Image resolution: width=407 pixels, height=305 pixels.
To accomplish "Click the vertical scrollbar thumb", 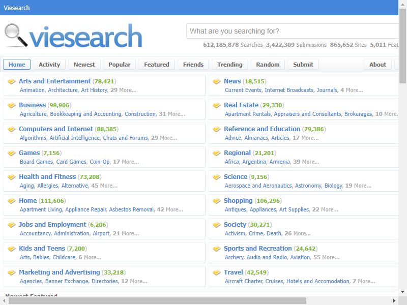I will pyautogui.click(x=402, y=46).
